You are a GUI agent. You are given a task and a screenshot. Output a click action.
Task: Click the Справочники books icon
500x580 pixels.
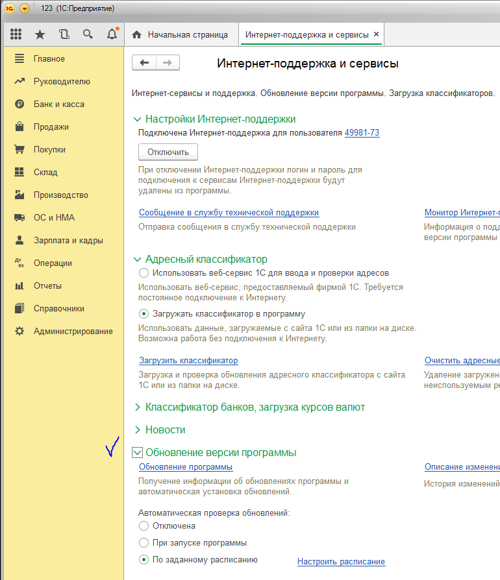pyautogui.click(x=19, y=308)
